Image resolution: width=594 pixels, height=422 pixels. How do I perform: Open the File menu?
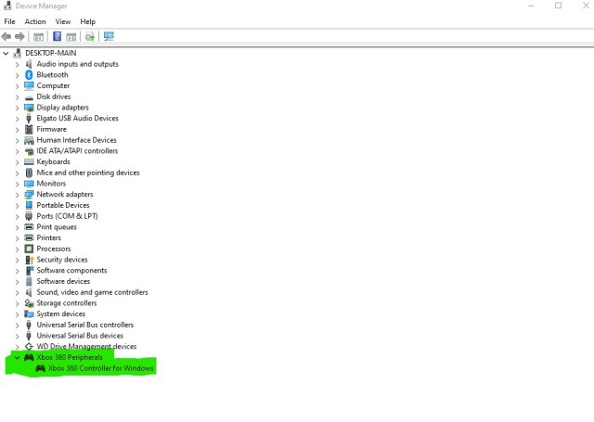point(10,21)
